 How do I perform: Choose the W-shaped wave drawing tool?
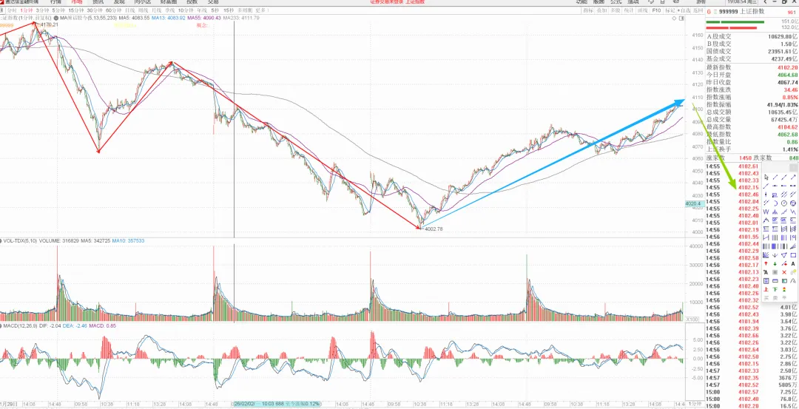click(x=766, y=212)
